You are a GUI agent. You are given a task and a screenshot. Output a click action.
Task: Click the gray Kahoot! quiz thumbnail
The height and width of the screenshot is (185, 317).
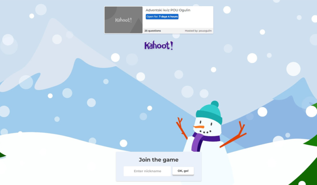click(124, 20)
